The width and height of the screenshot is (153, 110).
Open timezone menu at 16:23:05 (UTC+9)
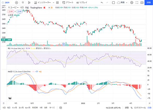pyautogui.click(x=113, y=108)
